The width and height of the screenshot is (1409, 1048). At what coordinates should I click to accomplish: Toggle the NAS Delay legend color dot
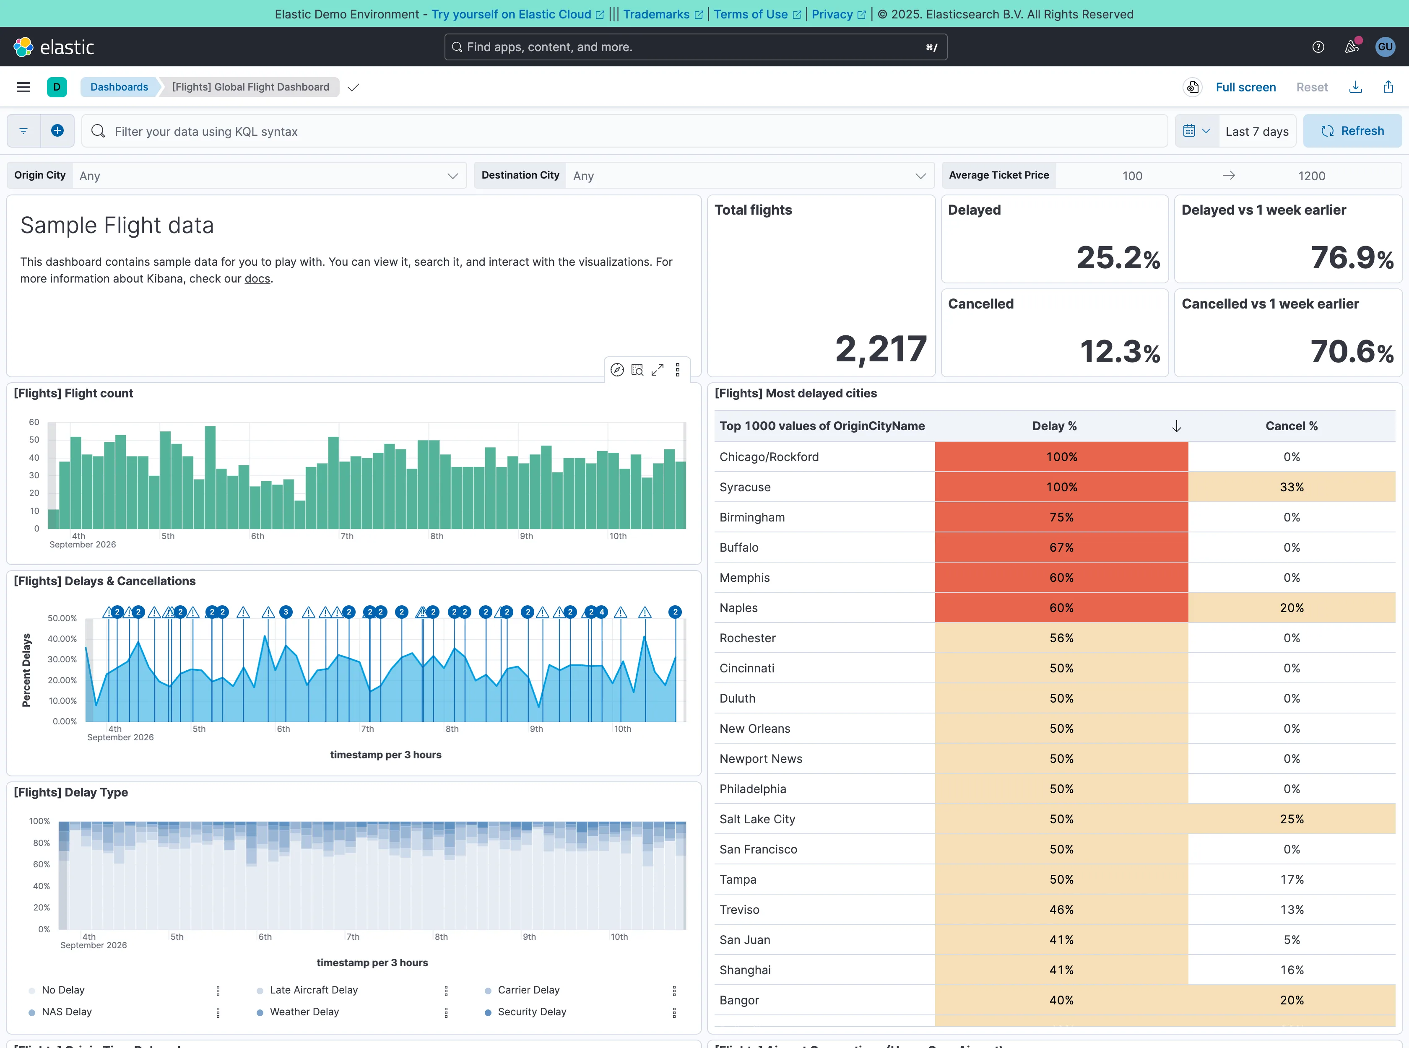(x=32, y=1012)
